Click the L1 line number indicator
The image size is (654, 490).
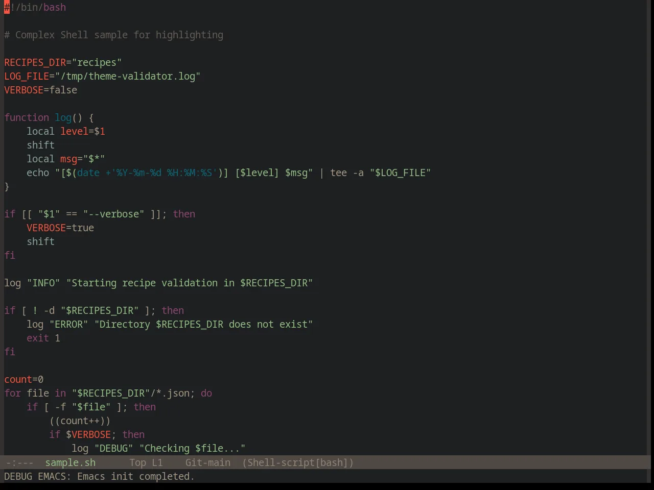(x=157, y=462)
